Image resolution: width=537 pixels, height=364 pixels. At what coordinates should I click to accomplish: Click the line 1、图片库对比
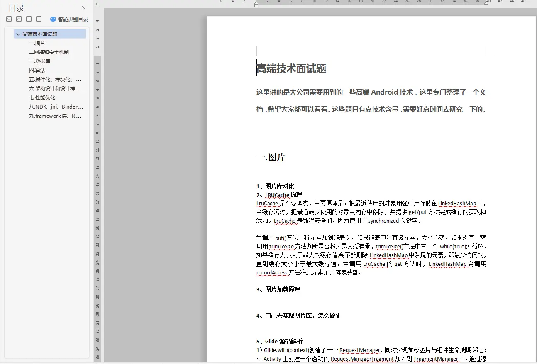275,186
